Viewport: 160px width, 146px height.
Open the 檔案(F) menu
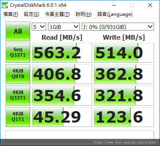[11, 14]
